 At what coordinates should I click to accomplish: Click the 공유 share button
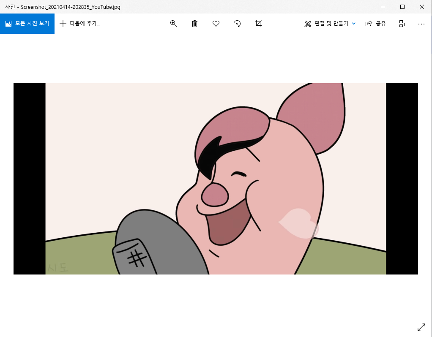tap(375, 24)
